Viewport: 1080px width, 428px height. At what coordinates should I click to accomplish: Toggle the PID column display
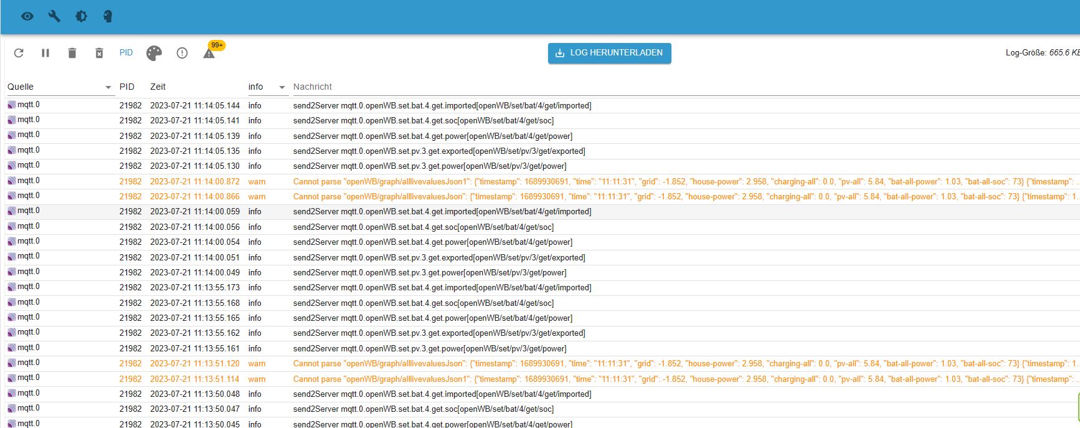tap(126, 53)
